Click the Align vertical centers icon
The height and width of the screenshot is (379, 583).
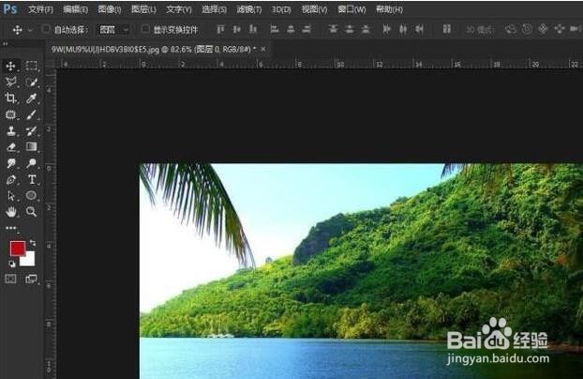point(236,29)
